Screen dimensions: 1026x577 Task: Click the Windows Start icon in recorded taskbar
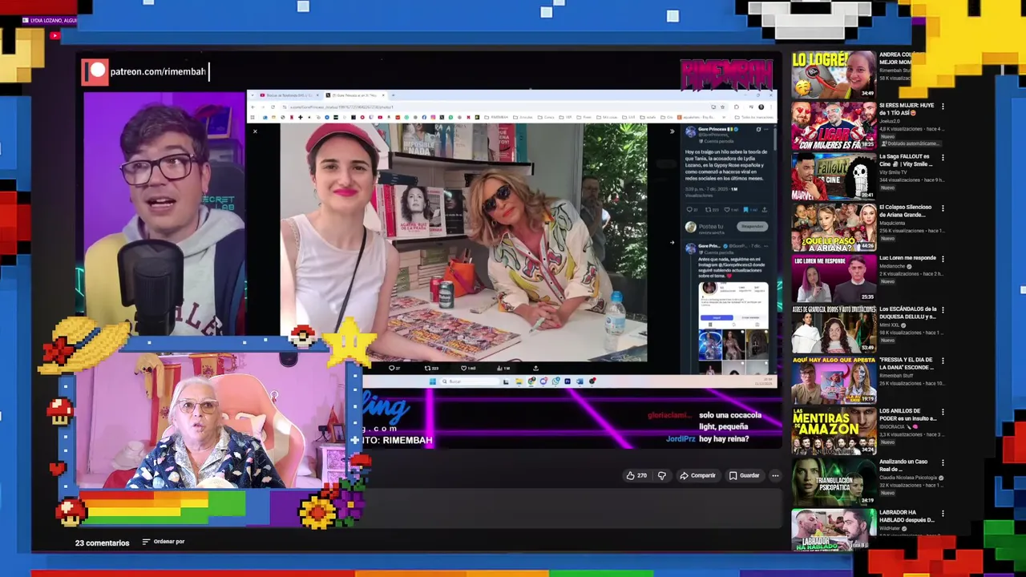tap(433, 381)
